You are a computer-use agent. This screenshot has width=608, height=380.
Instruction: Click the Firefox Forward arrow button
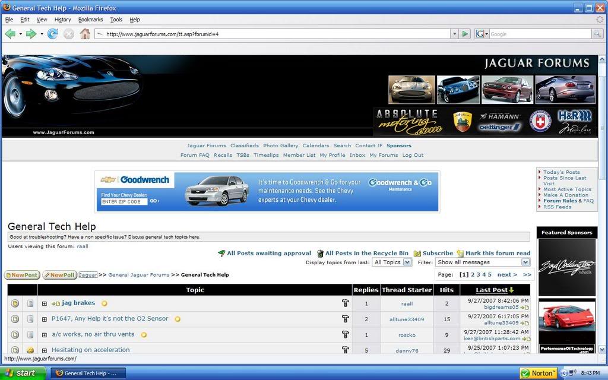pos(31,34)
